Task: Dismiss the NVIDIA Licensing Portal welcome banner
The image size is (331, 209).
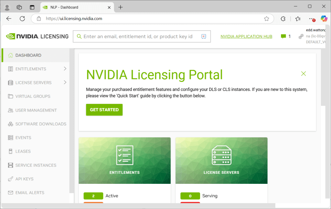Action: pyautogui.click(x=303, y=74)
